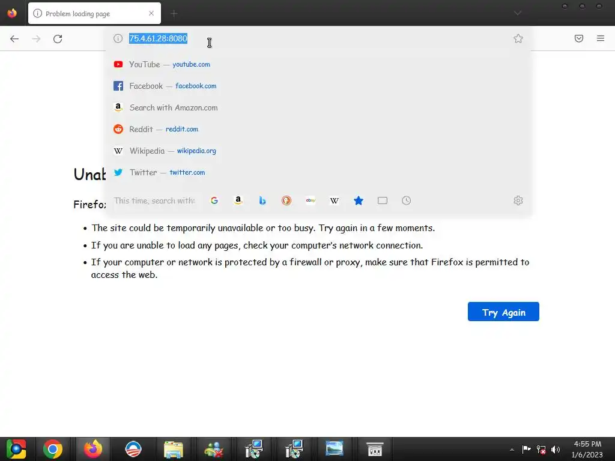The image size is (615, 461).
Task: Open the Save to Pocket button
Action: click(579, 38)
